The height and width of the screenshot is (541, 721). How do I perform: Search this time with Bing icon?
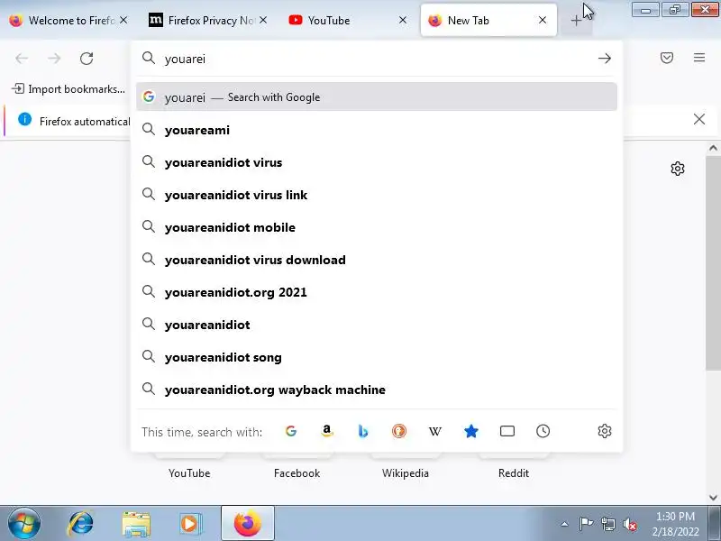(x=363, y=431)
